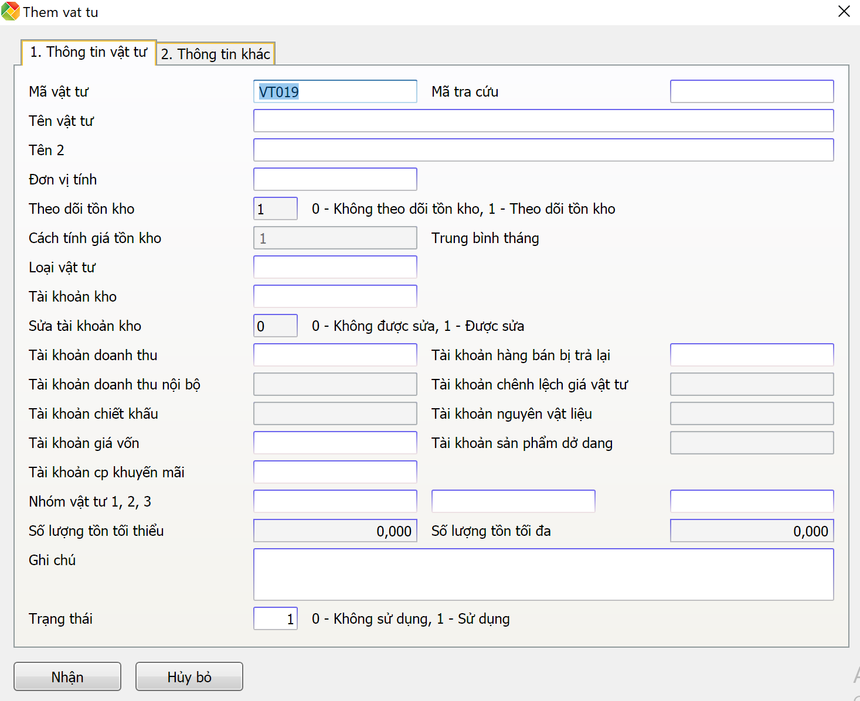
Task: Open the 2. Thông tin khác tab
Action: pos(216,54)
